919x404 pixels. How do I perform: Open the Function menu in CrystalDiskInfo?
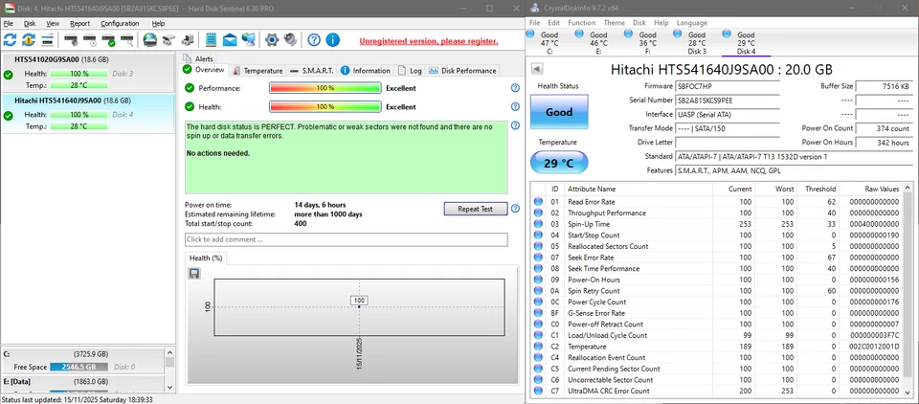pos(580,22)
